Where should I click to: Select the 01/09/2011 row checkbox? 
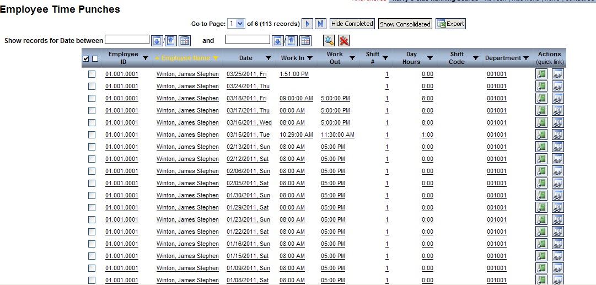click(92, 268)
